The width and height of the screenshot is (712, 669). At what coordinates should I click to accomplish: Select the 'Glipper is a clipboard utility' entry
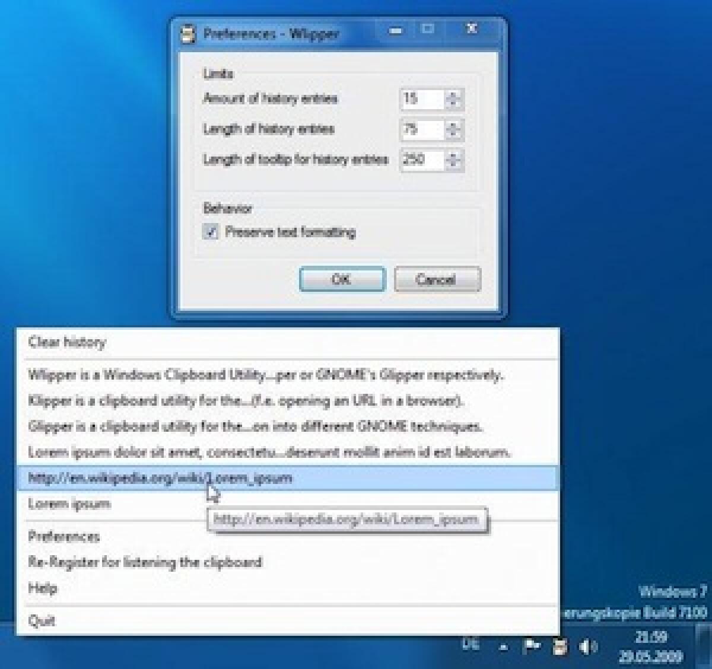point(287,426)
